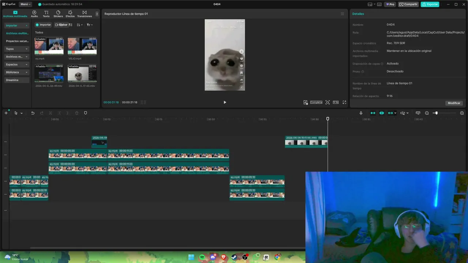Viewport: 468px width, 263px height.
Task: Open the linkage options dropdown arrow
Action: [x=395, y=113]
